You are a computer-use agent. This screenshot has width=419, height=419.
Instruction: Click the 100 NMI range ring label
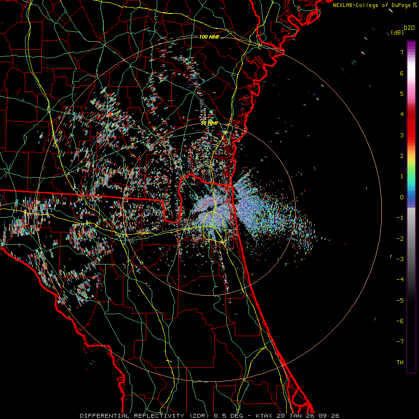(x=209, y=37)
